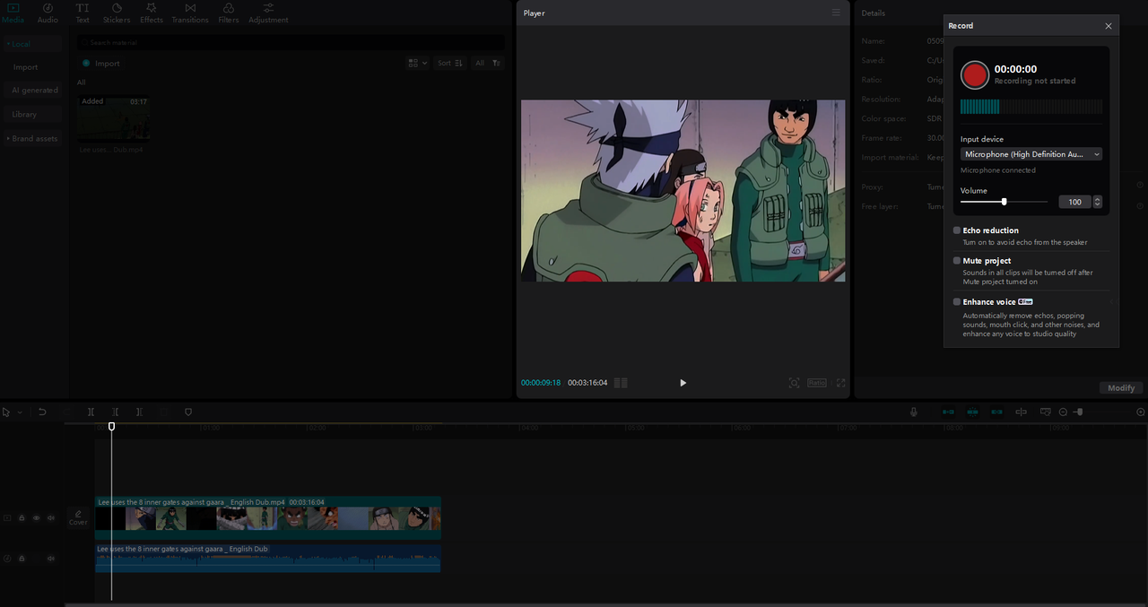Increase recording volume with stepper arrows
This screenshot has height=607, width=1148.
(x=1098, y=199)
